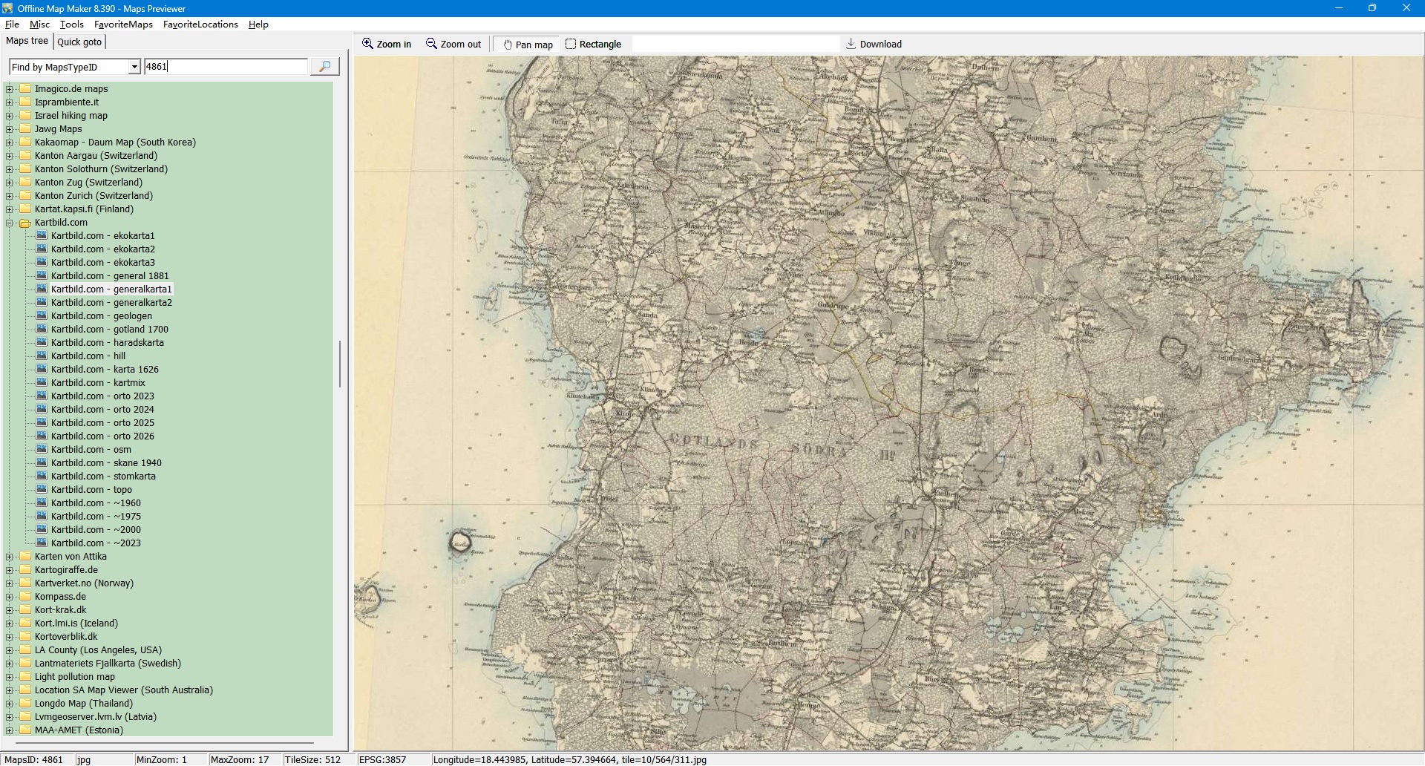The height and width of the screenshot is (766, 1425).
Task: Expand the Karten von Attika folder
Action: tap(10, 557)
